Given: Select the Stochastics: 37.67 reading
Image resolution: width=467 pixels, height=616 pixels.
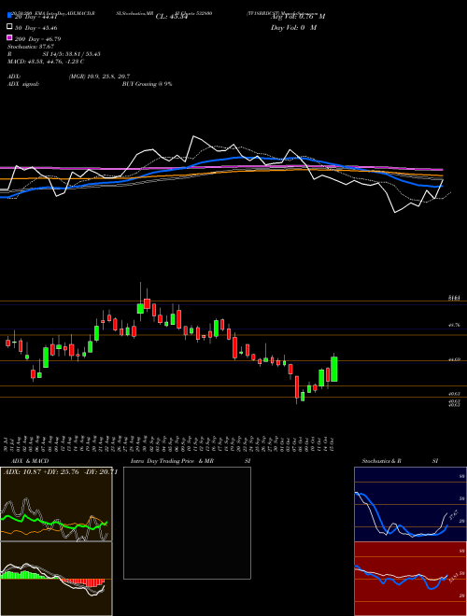Looking at the screenshot, I should [x=31, y=47].
